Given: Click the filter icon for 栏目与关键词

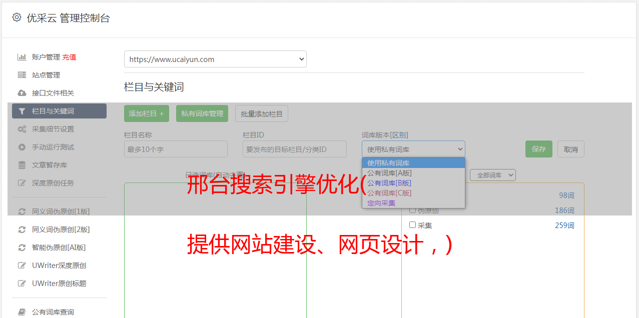Looking at the screenshot, I should point(22,111).
